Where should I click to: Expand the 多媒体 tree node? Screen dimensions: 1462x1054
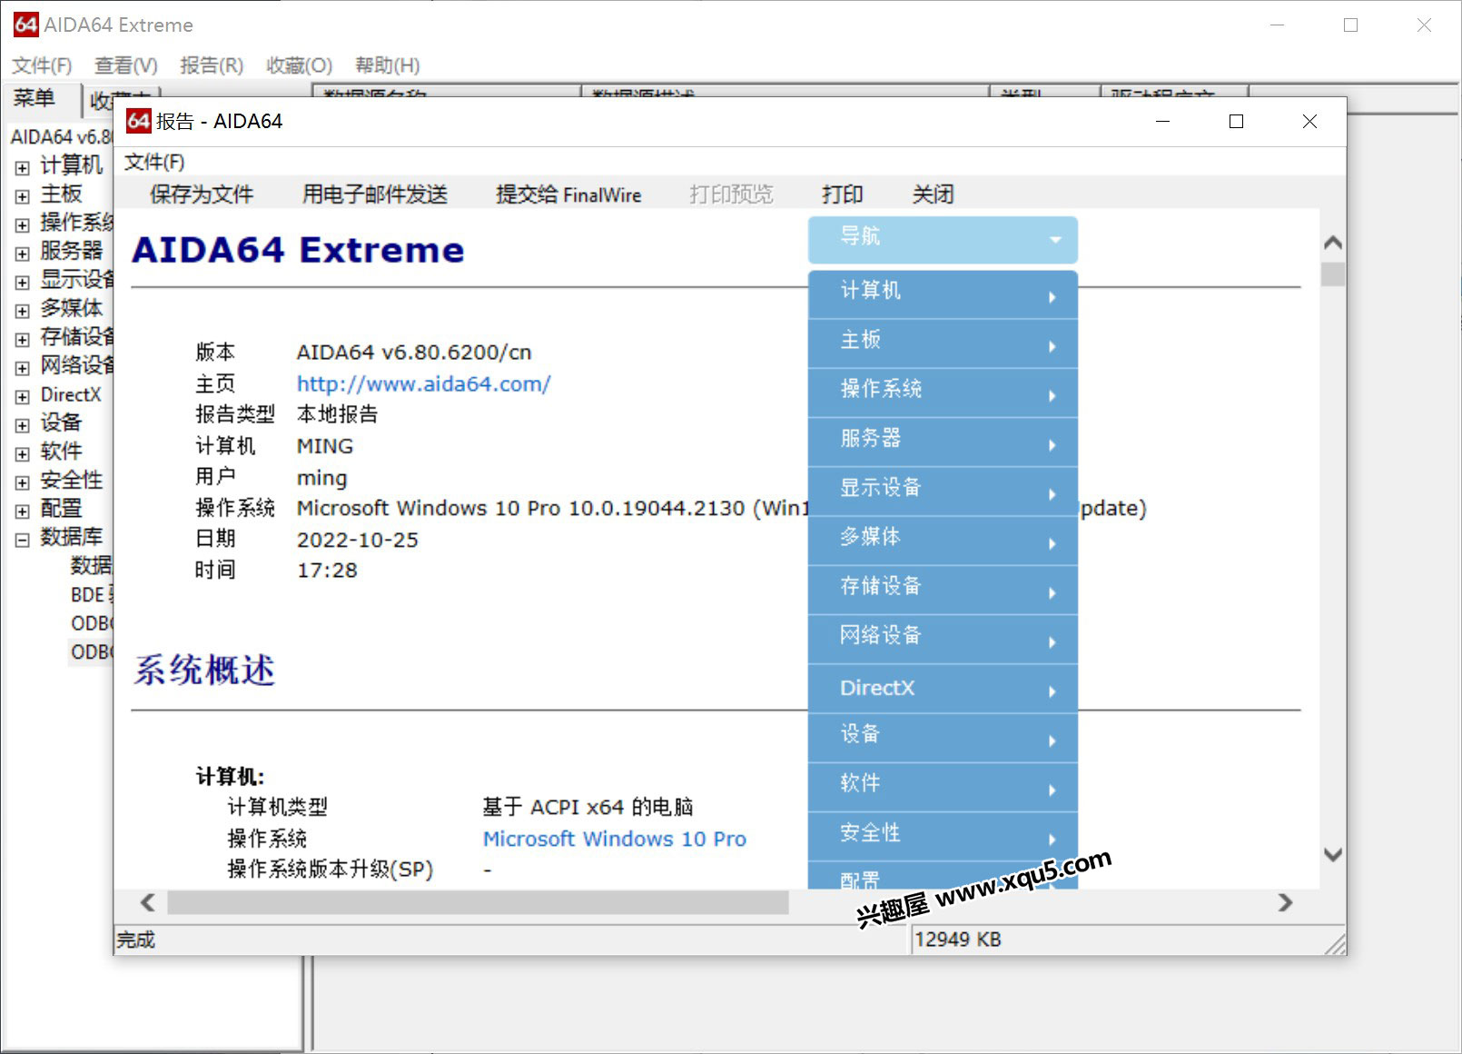(x=23, y=310)
